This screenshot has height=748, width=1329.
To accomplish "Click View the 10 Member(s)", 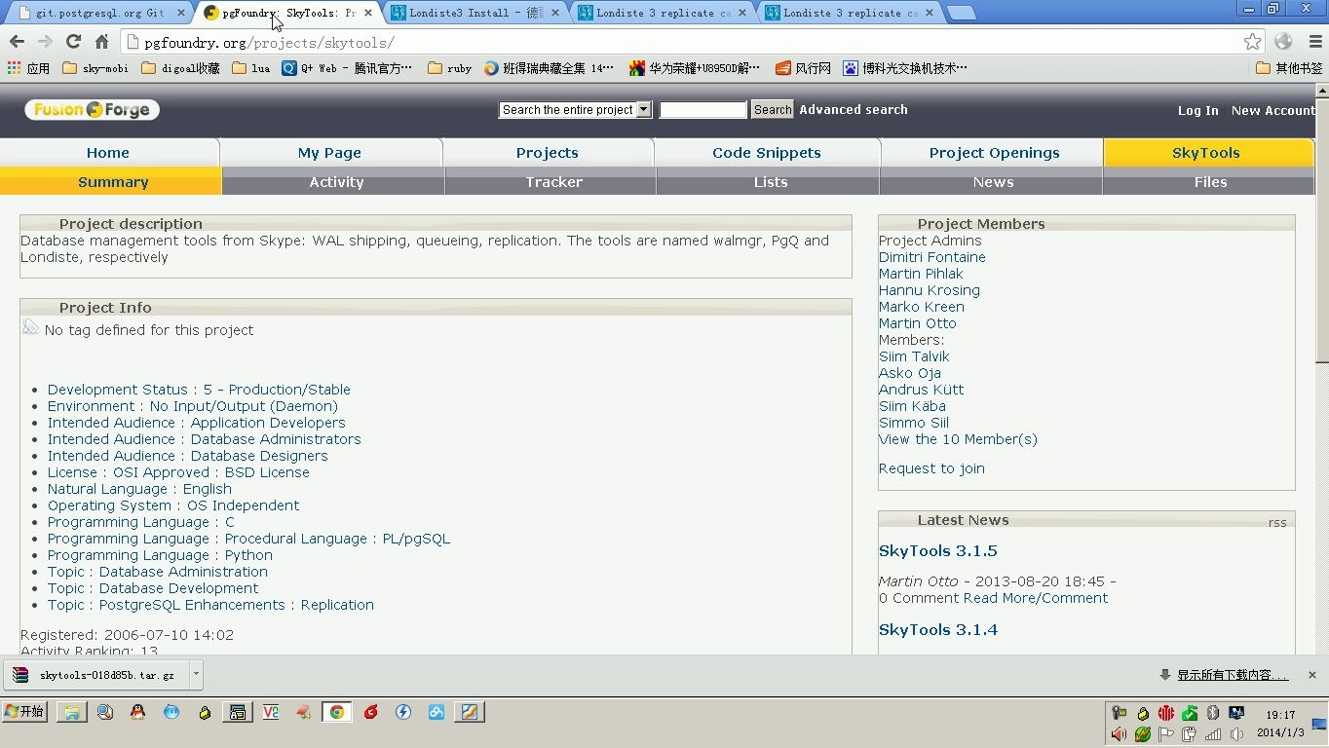I will (x=958, y=439).
